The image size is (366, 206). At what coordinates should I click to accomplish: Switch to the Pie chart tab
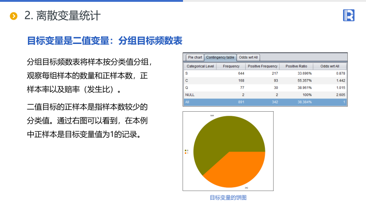[195, 57]
